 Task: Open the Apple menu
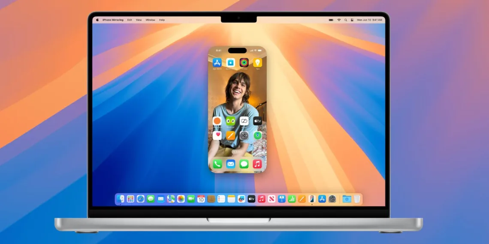coord(97,20)
